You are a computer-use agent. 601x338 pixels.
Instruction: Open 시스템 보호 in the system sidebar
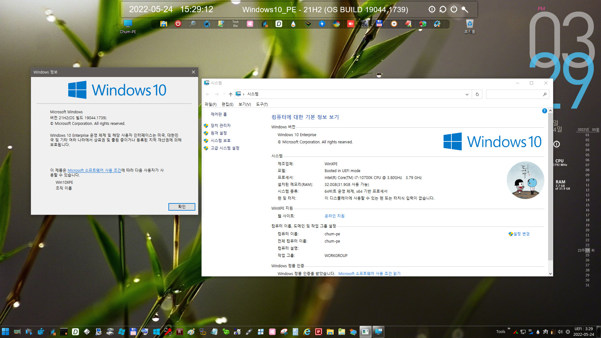[221, 141]
